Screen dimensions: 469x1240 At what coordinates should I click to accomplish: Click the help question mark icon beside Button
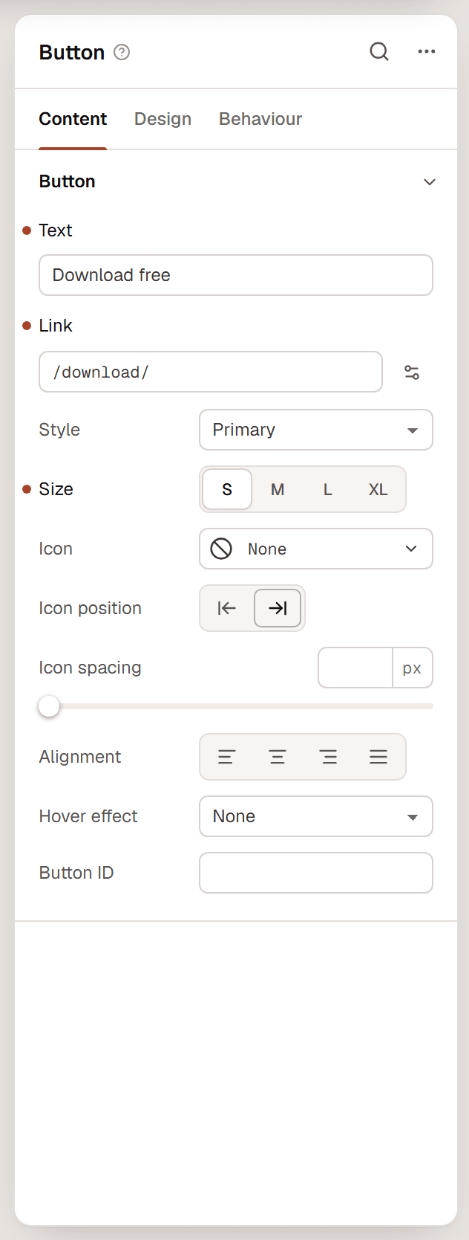122,52
